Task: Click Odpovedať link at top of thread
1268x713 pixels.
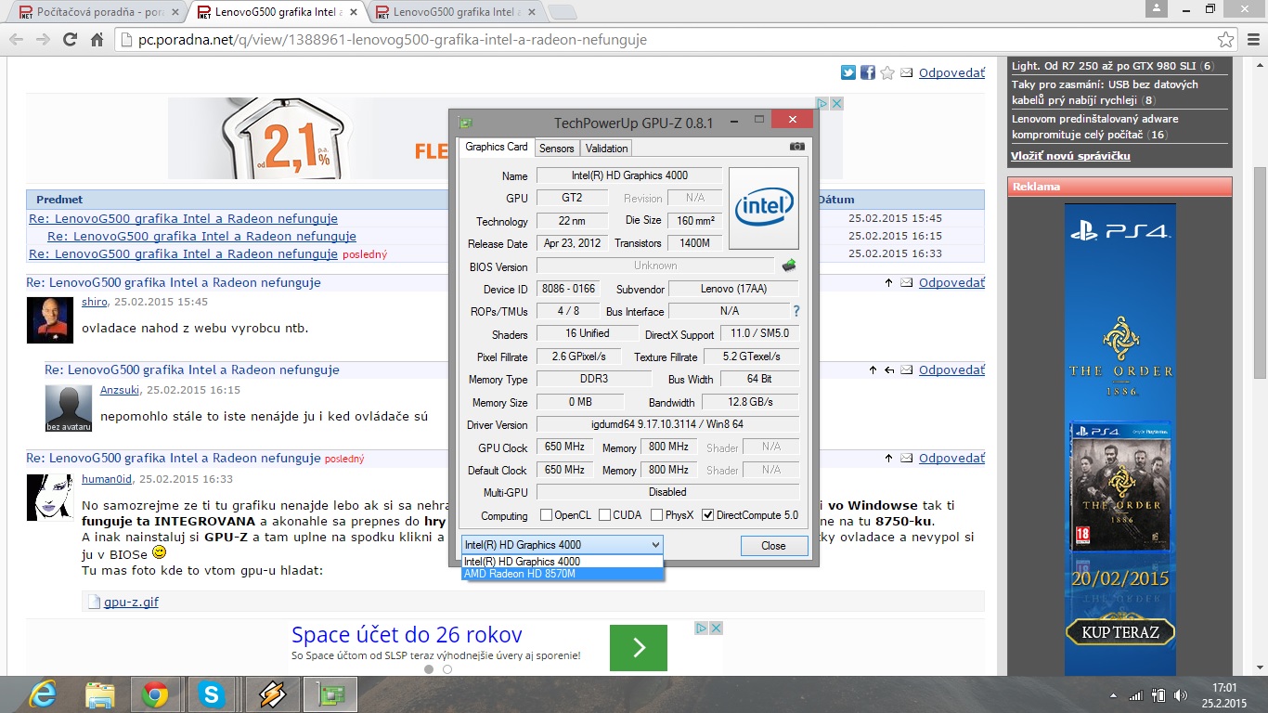Action: coord(951,72)
